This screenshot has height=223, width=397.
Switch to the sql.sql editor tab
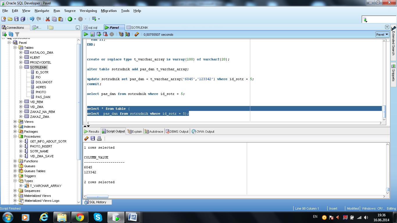tap(93, 28)
